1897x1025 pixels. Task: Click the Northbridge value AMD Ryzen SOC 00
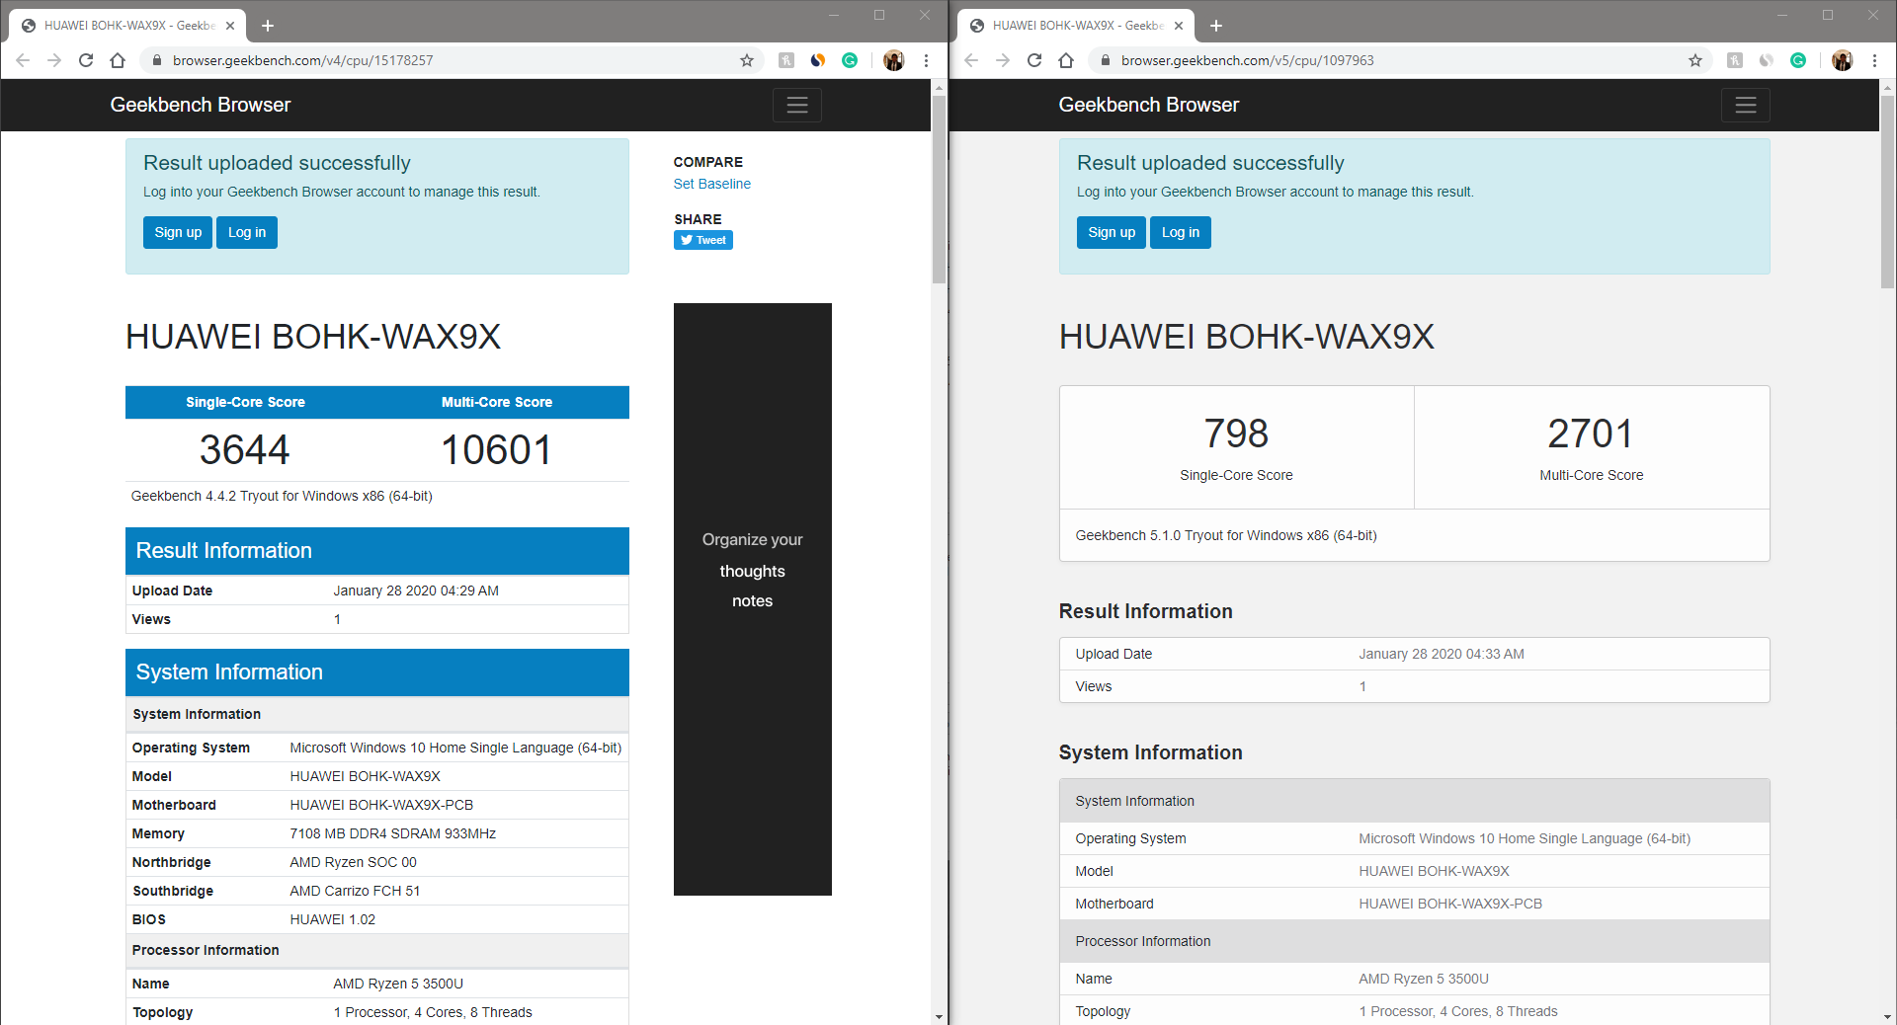click(354, 862)
